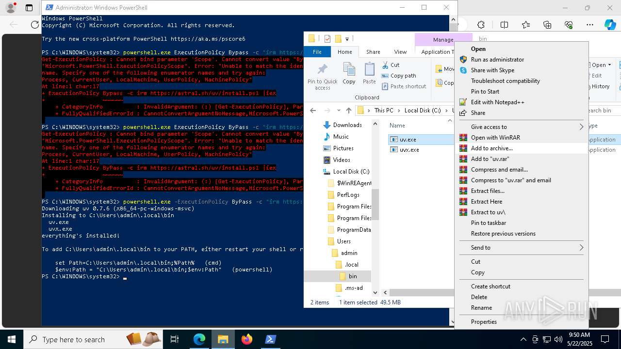The width and height of the screenshot is (621, 349).
Task: Choose Add to "uv.rar"
Action: (522, 159)
